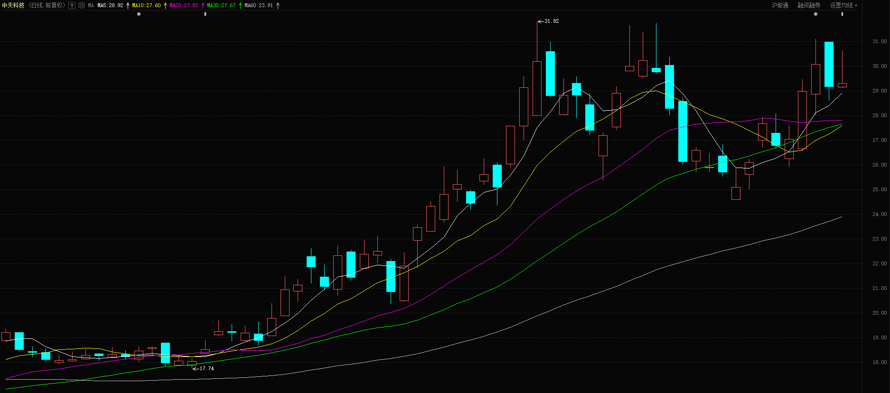Click 22.00 on the price axis
The image size is (890, 393).
click(x=880, y=264)
